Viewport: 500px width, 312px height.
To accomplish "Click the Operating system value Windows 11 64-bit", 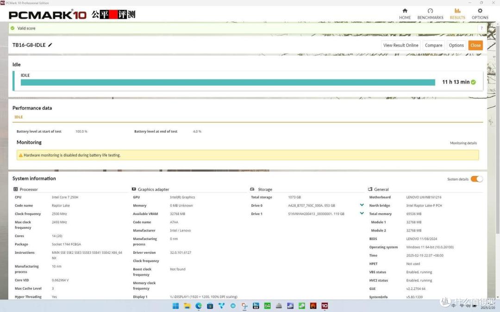I will tap(430, 247).
